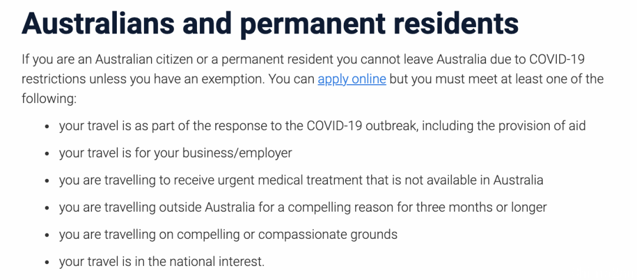This screenshot has width=637, height=280.
Task: Click the word "following:" before the list
Action: 49,99
